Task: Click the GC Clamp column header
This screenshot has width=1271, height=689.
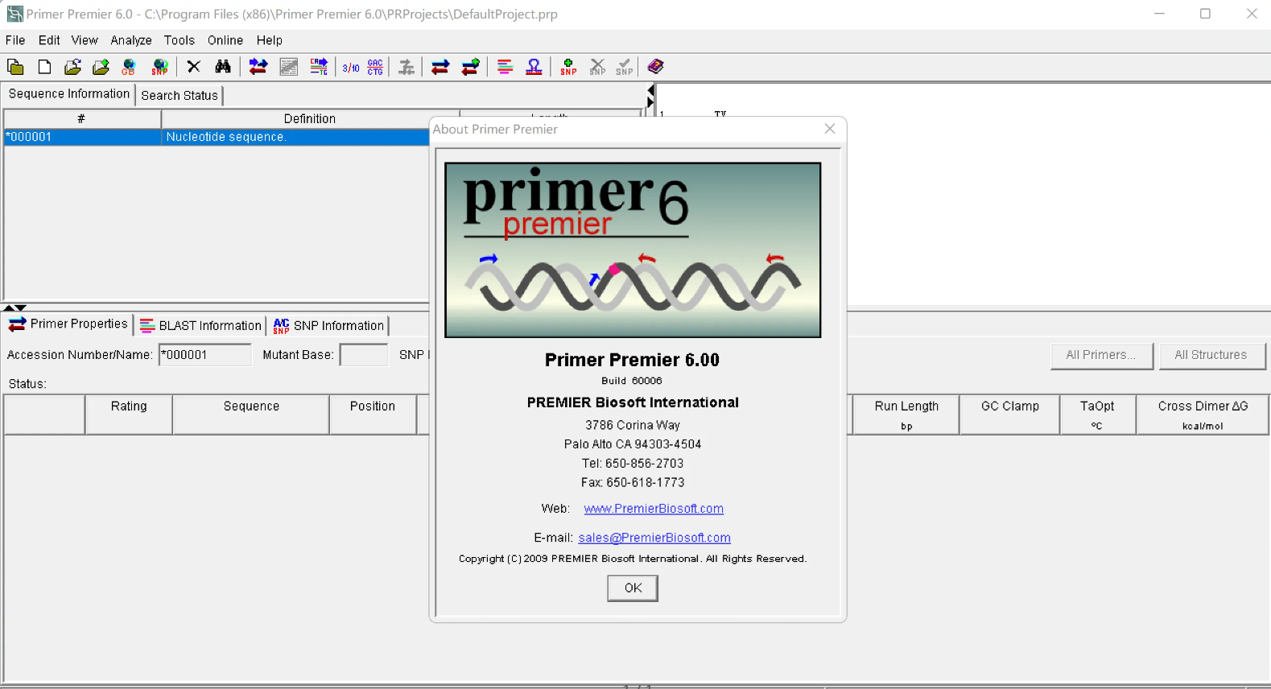Action: pyautogui.click(x=1010, y=415)
